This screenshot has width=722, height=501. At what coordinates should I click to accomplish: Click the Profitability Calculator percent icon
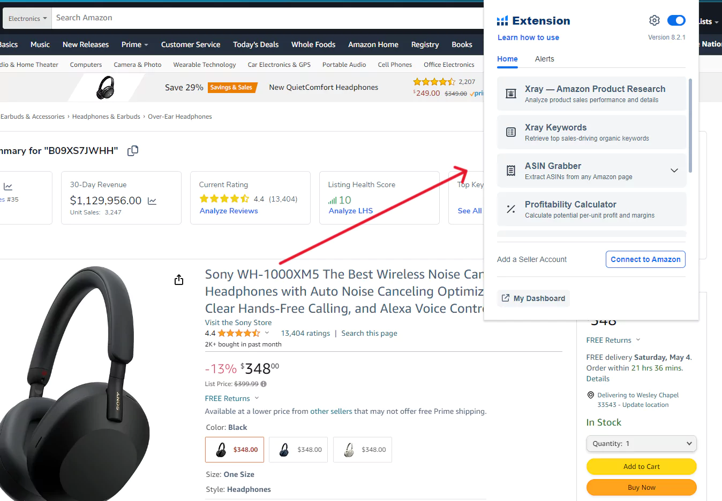(511, 209)
